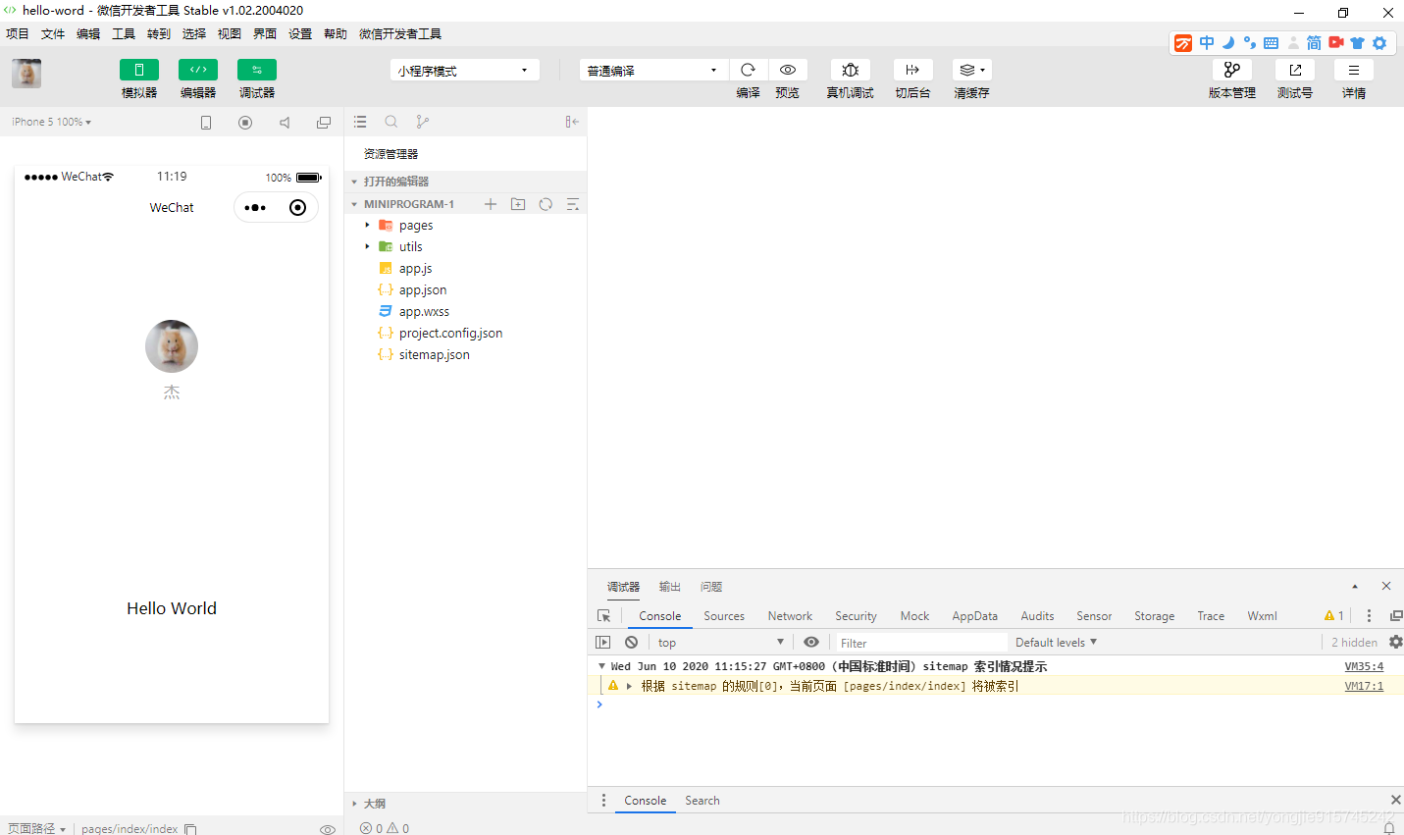The image size is (1404, 835).
Task: Start real-device debugging bug icon
Action: (x=851, y=70)
